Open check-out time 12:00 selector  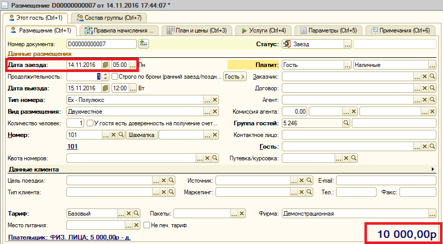pyautogui.click(x=132, y=88)
